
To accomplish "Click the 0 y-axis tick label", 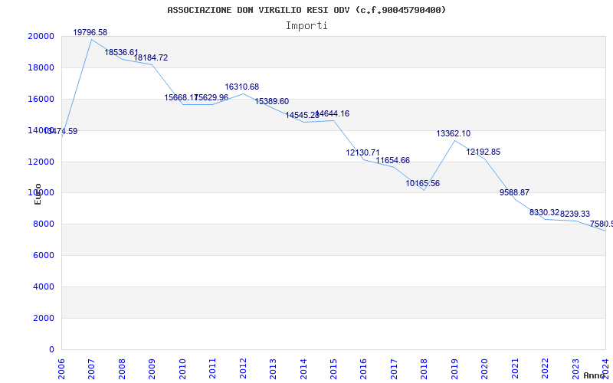I will tap(51, 349).
